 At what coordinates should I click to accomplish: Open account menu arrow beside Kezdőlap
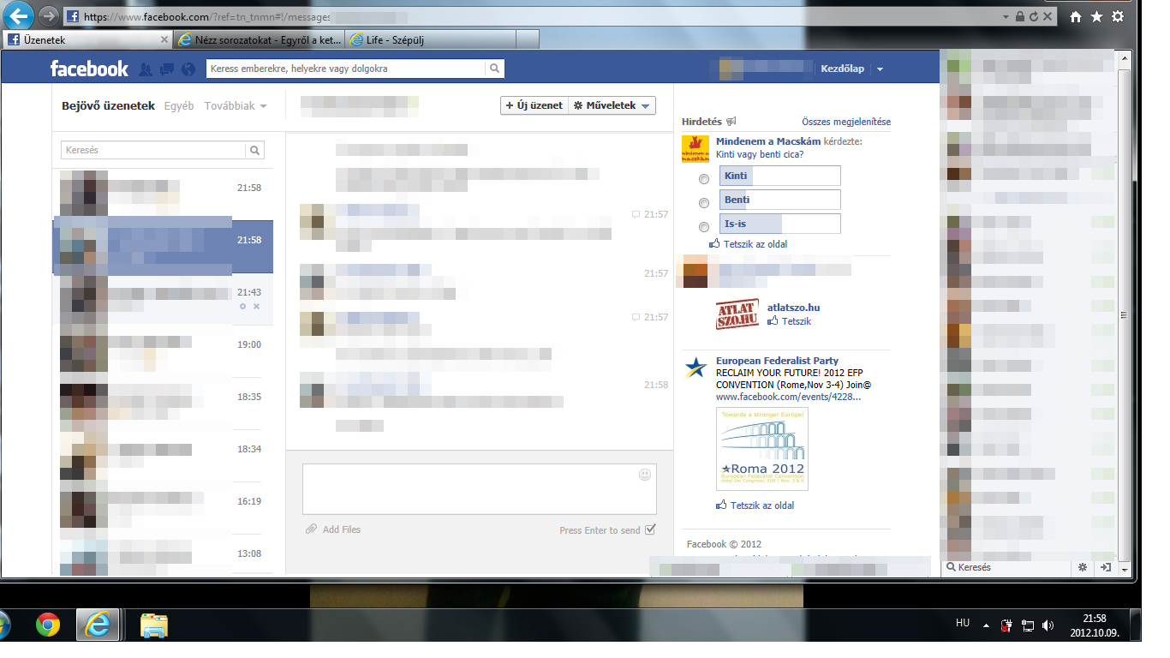(880, 69)
